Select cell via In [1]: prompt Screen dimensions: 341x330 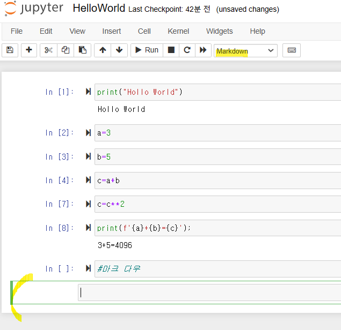pos(59,92)
